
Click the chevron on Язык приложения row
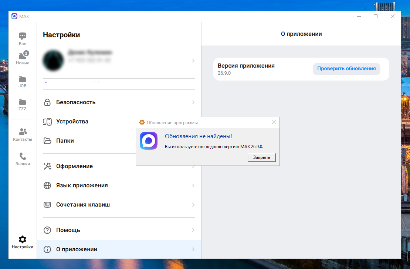coord(193,185)
